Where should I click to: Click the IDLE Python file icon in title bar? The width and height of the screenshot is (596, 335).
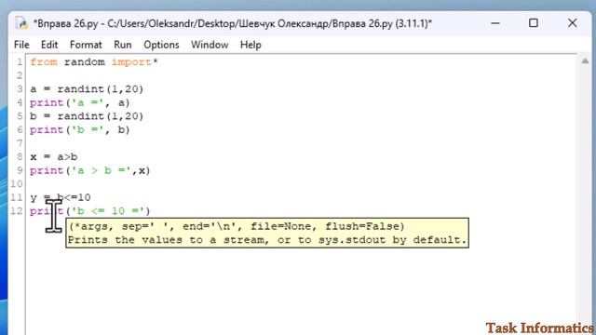point(21,23)
